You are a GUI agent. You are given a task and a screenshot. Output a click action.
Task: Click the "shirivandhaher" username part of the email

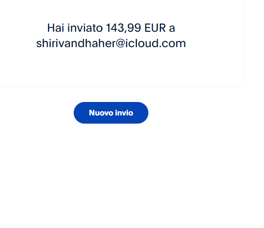[76, 43]
